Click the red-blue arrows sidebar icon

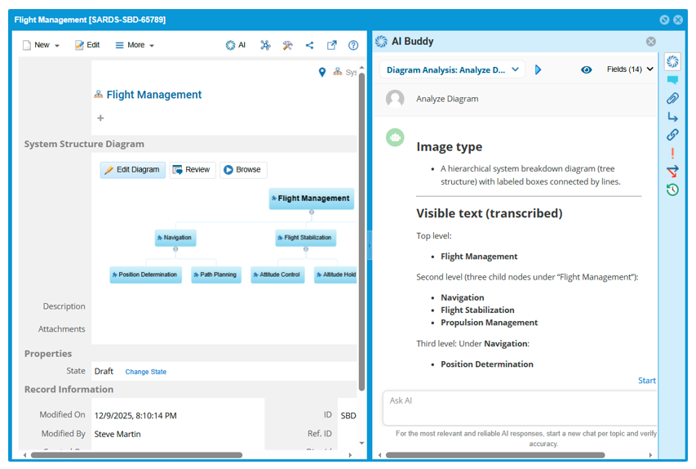tap(672, 171)
